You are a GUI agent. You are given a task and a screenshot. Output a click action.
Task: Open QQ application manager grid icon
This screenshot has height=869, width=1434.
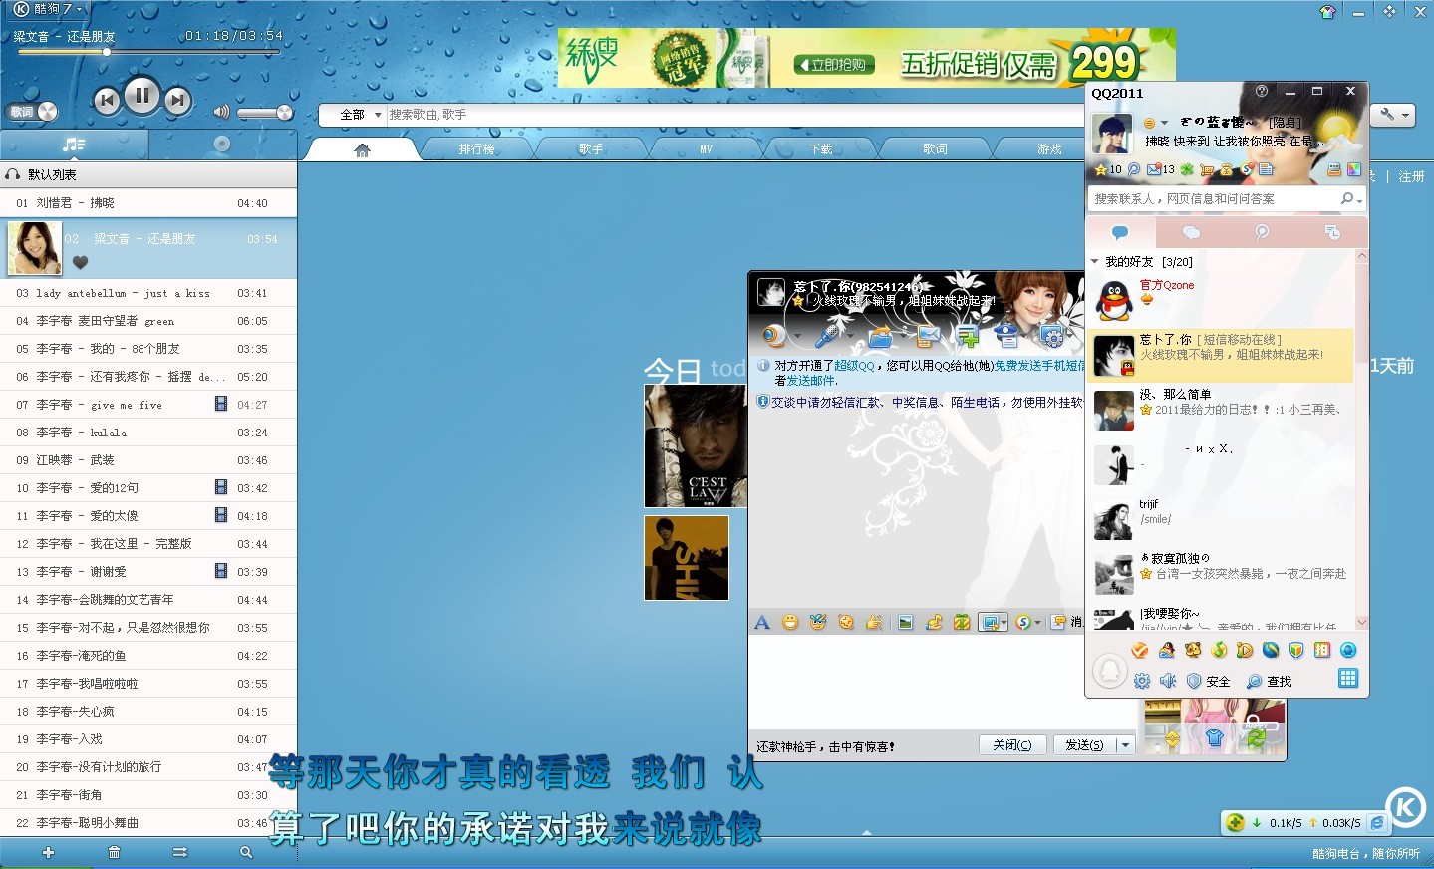[x=1348, y=678]
